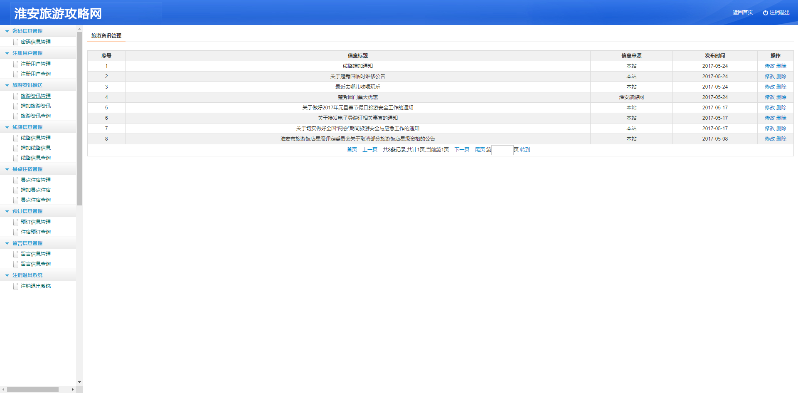Click document icon next to 注册用户管理 item
The height and width of the screenshot is (393, 798).
[x=16, y=64]
